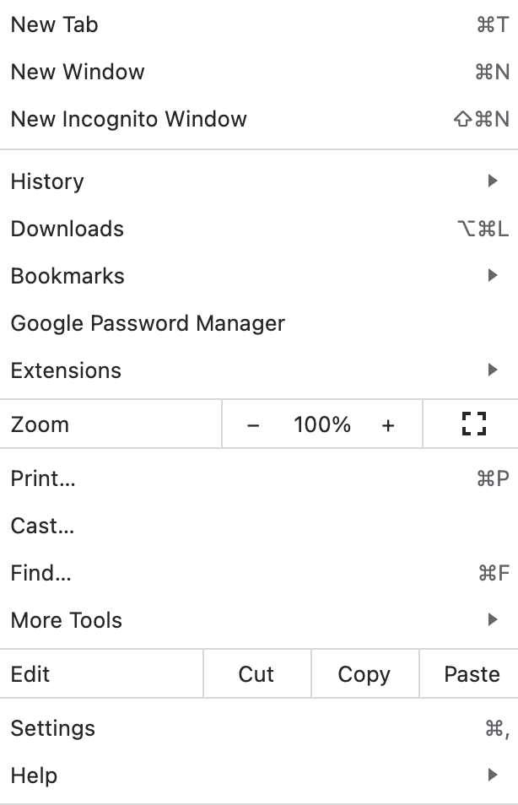Viewport: 518px width, 805px height.
Task: Click the Copy button
Action: coord(364,673)
